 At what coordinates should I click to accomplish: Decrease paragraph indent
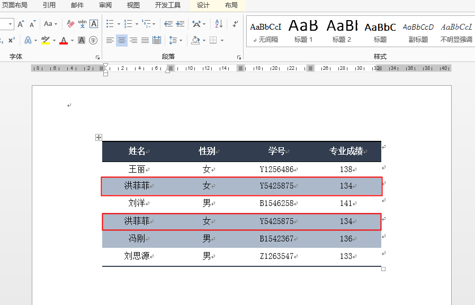click(x=168, y=24)
